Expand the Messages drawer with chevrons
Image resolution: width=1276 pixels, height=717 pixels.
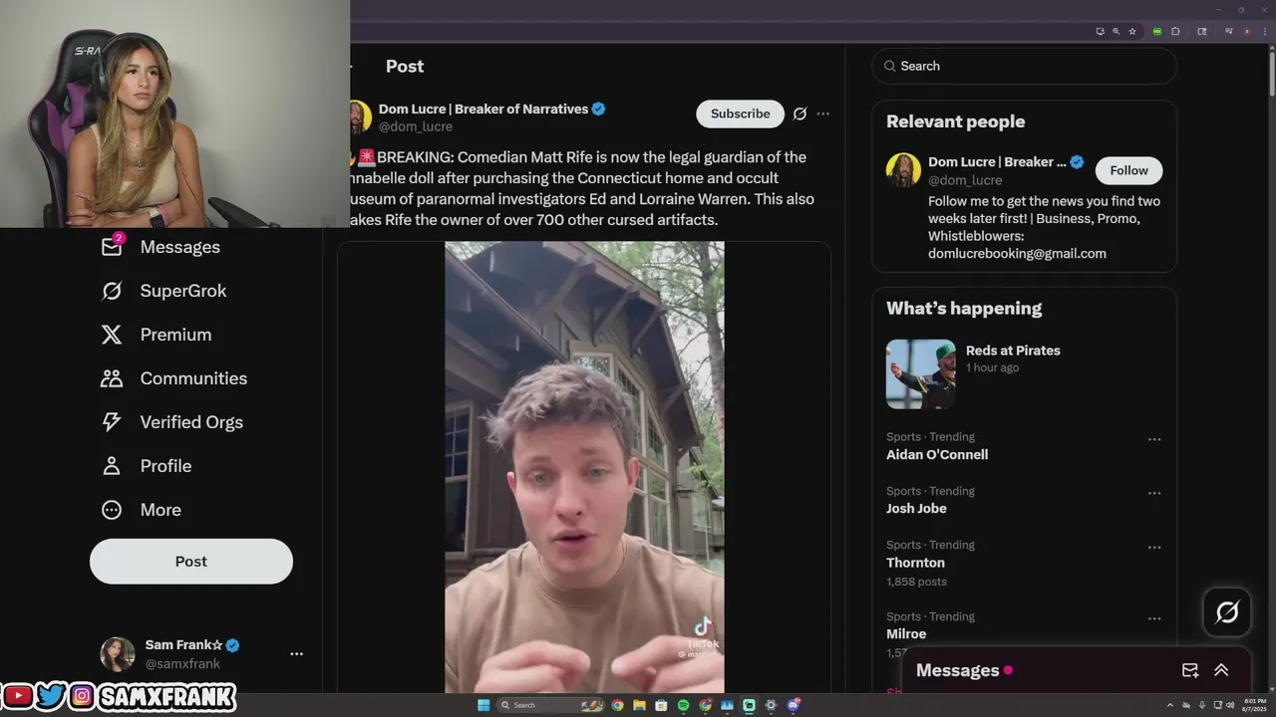click(1221, 670)
